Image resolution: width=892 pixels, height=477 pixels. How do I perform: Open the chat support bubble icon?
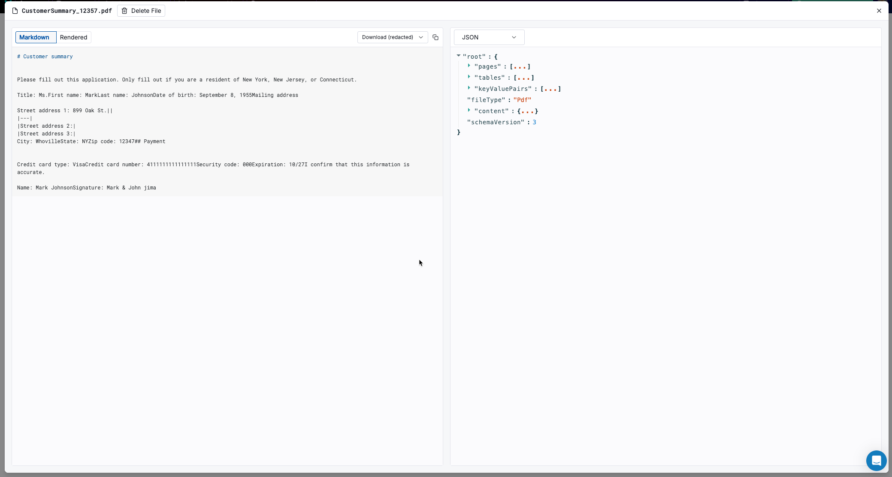876,461
